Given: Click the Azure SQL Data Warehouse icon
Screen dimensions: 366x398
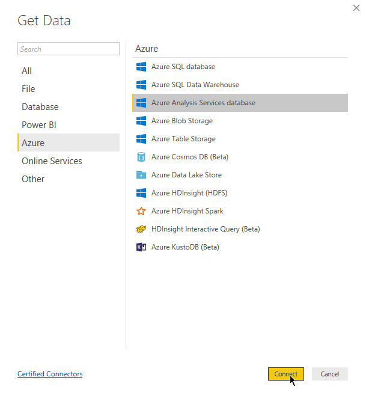Looking at the screenshot, I should (x=141, y=85).
